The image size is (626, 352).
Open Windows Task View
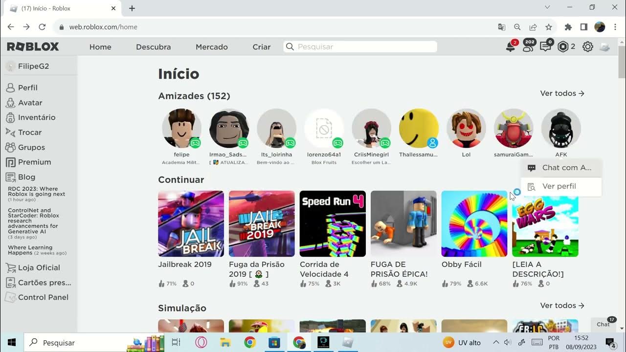click(176, 343)
